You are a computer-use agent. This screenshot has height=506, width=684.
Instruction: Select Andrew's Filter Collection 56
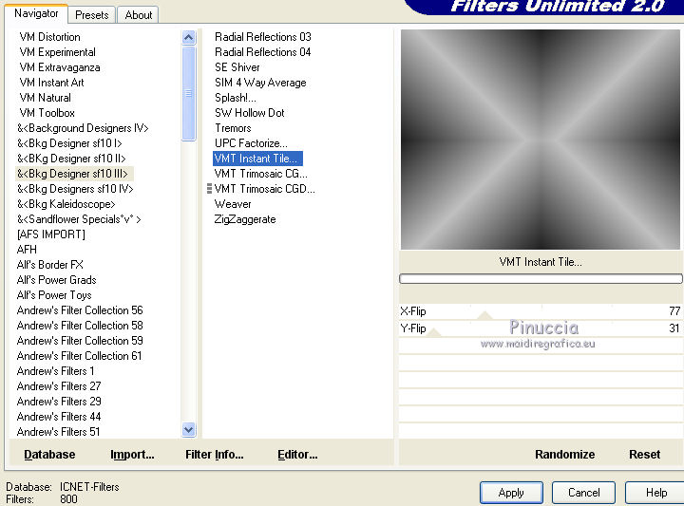click(80, 310)
